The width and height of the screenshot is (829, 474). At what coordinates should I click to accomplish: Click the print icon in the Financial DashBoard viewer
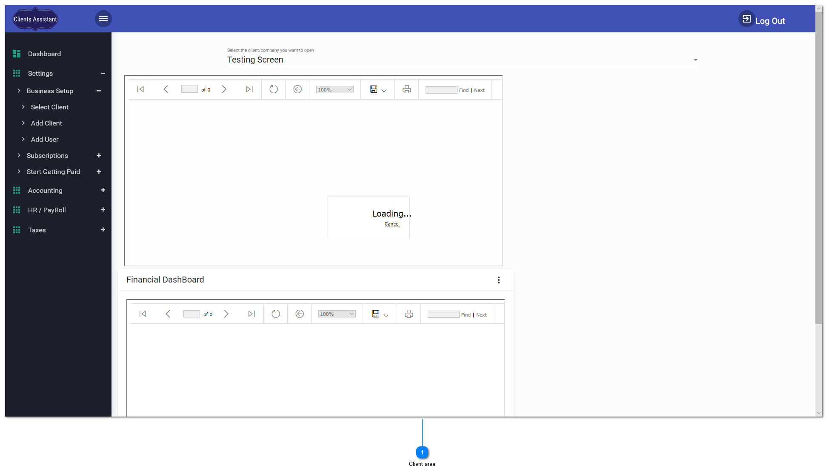pyautogui.click(x=409, y=314)
